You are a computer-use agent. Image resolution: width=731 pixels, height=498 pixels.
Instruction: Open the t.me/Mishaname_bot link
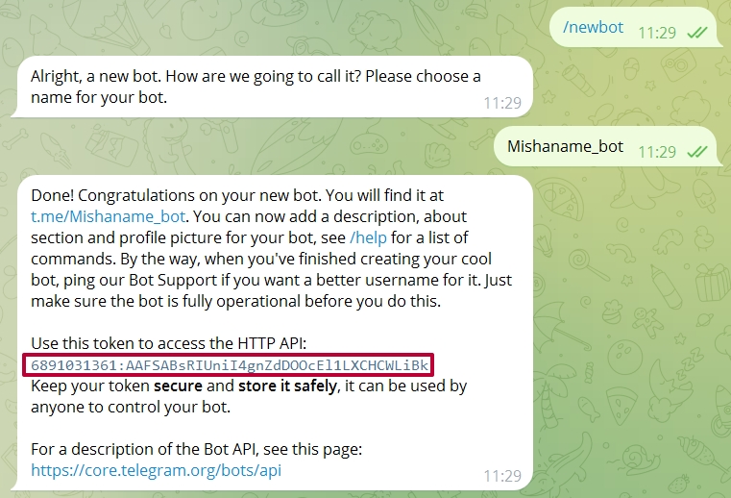click(x=109, y=216)
